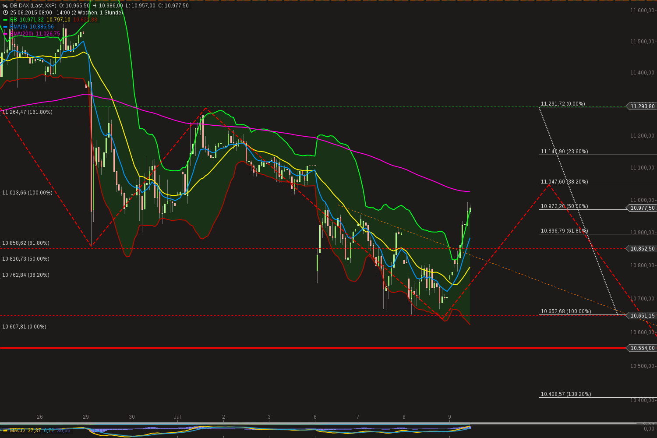Click the close value 'C: 10.977,50'
657x438 pixels.
(173, 6)
